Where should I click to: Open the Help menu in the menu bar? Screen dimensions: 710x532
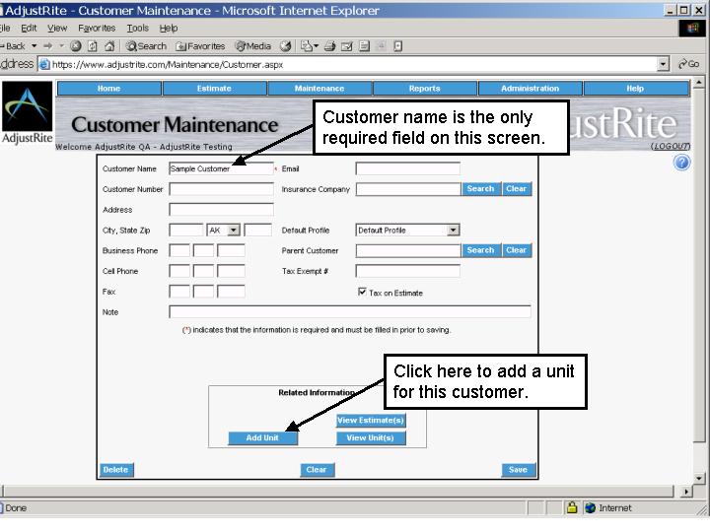(169, 28)
